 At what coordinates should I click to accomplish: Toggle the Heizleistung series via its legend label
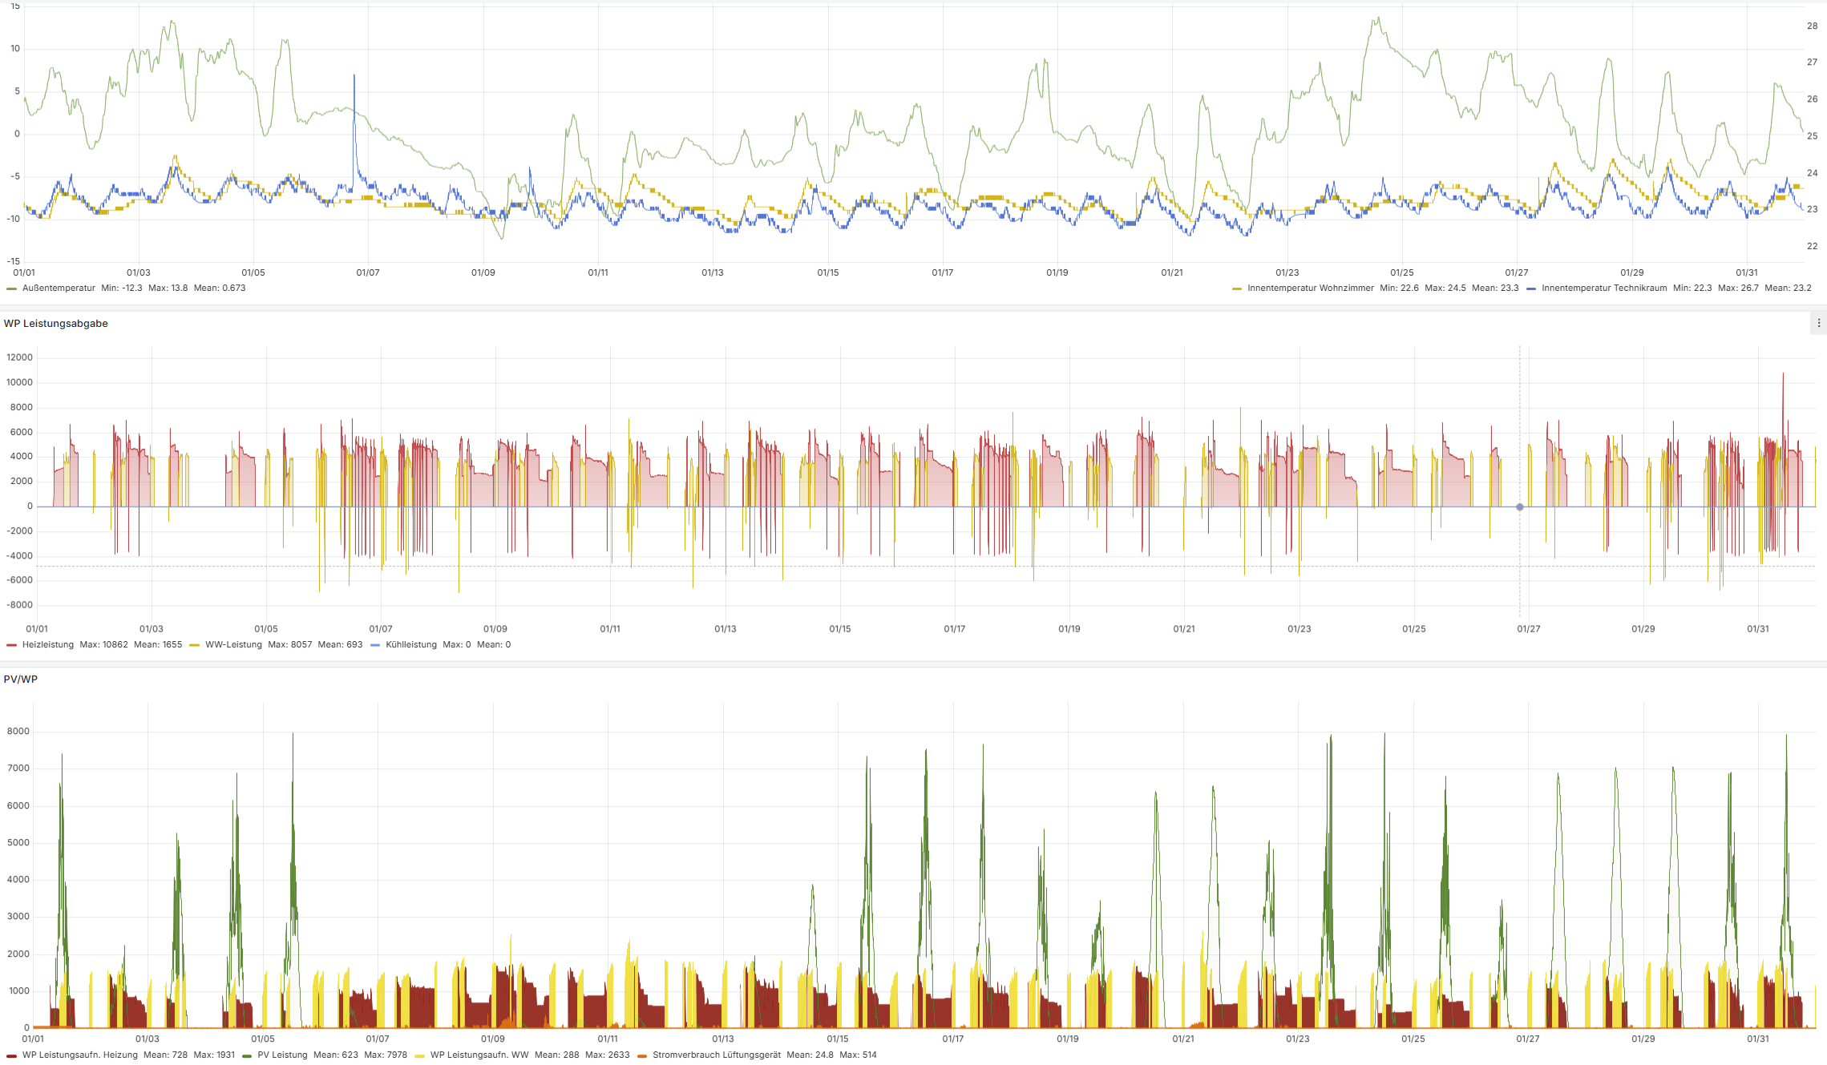pos(48,645)
